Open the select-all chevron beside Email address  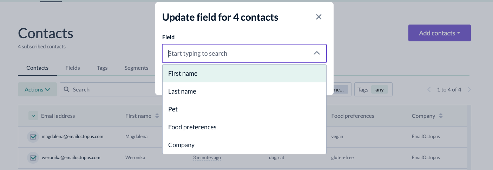33,116
